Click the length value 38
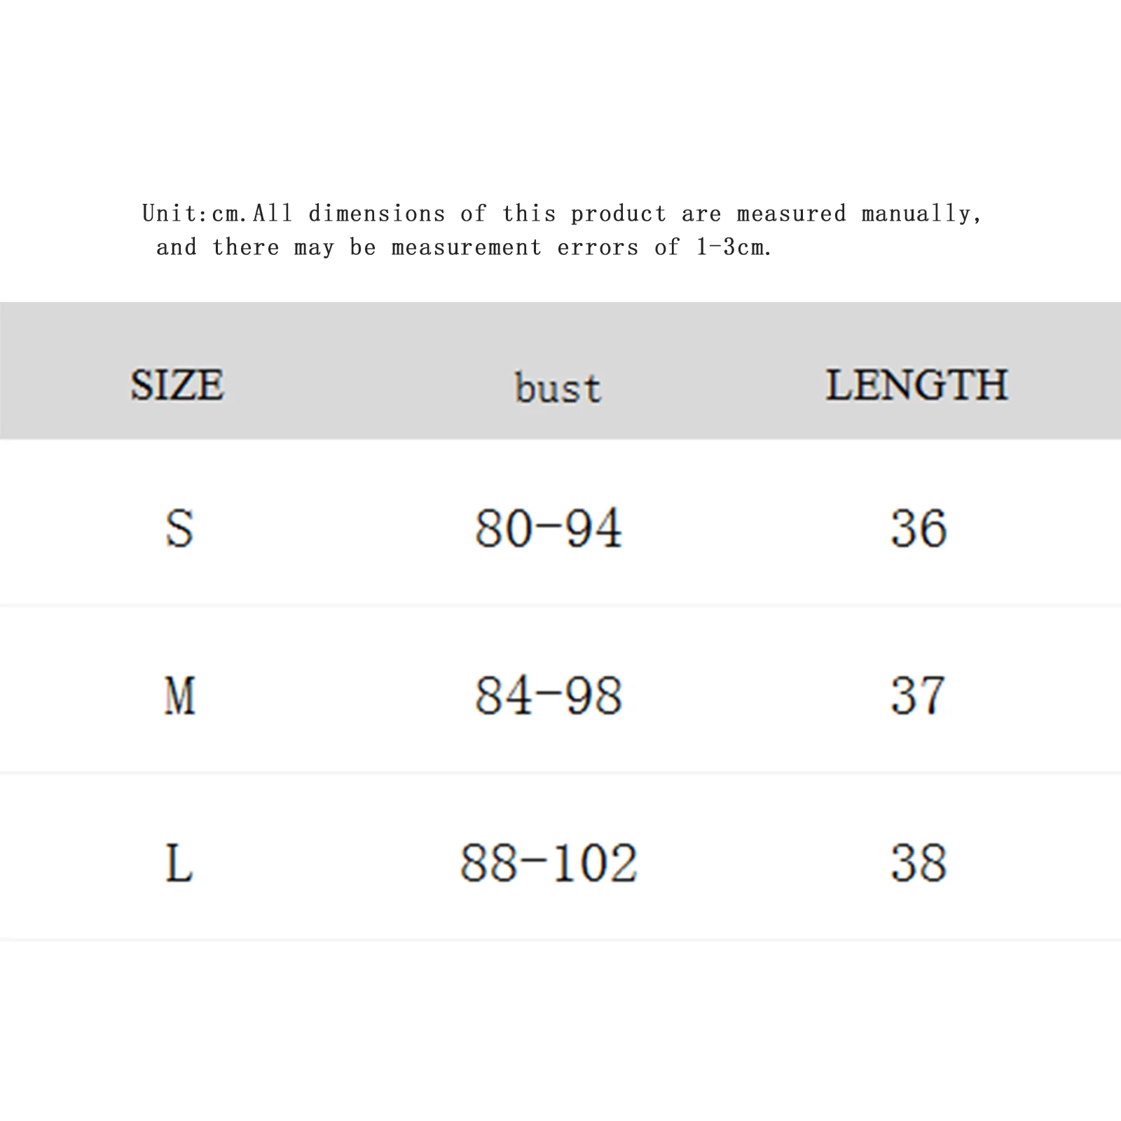The width and height of the screenshot is (1121, 1121). [x=919, y=863]
